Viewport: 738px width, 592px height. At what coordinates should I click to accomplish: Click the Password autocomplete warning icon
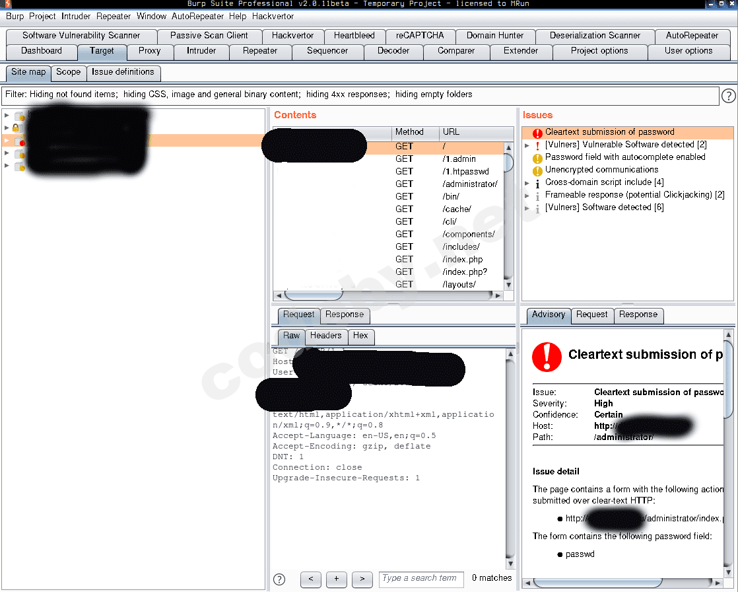click(537, 158)
